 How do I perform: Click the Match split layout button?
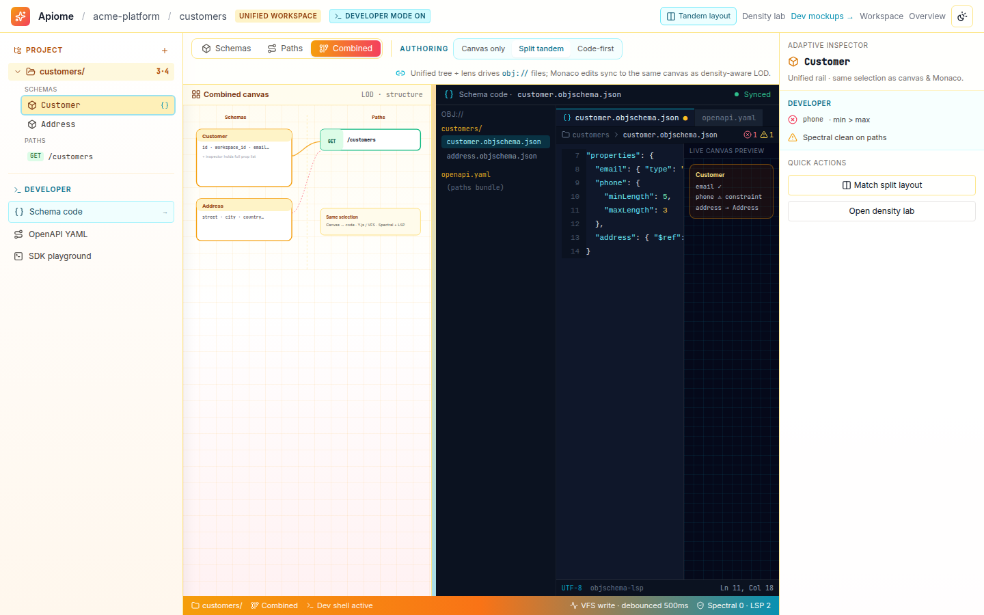[881, 185]
